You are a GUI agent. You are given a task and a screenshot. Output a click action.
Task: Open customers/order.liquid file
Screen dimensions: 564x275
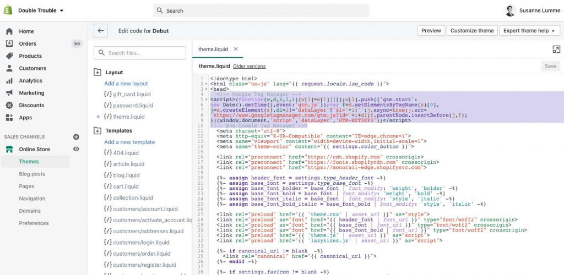[x=137, y=254]
